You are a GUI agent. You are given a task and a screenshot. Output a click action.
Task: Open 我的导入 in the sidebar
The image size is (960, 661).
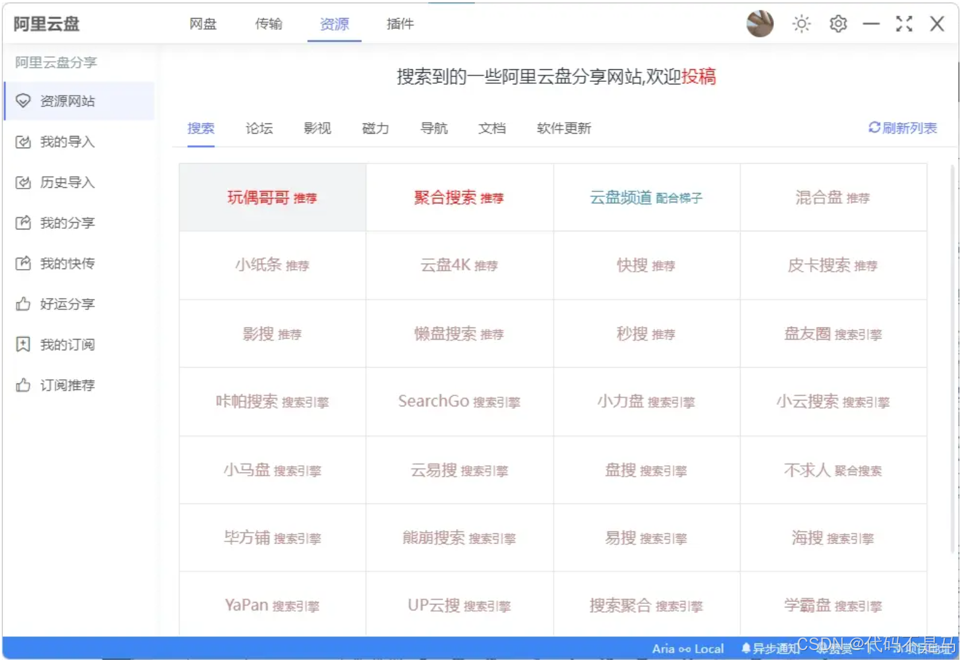click(79, 142)
